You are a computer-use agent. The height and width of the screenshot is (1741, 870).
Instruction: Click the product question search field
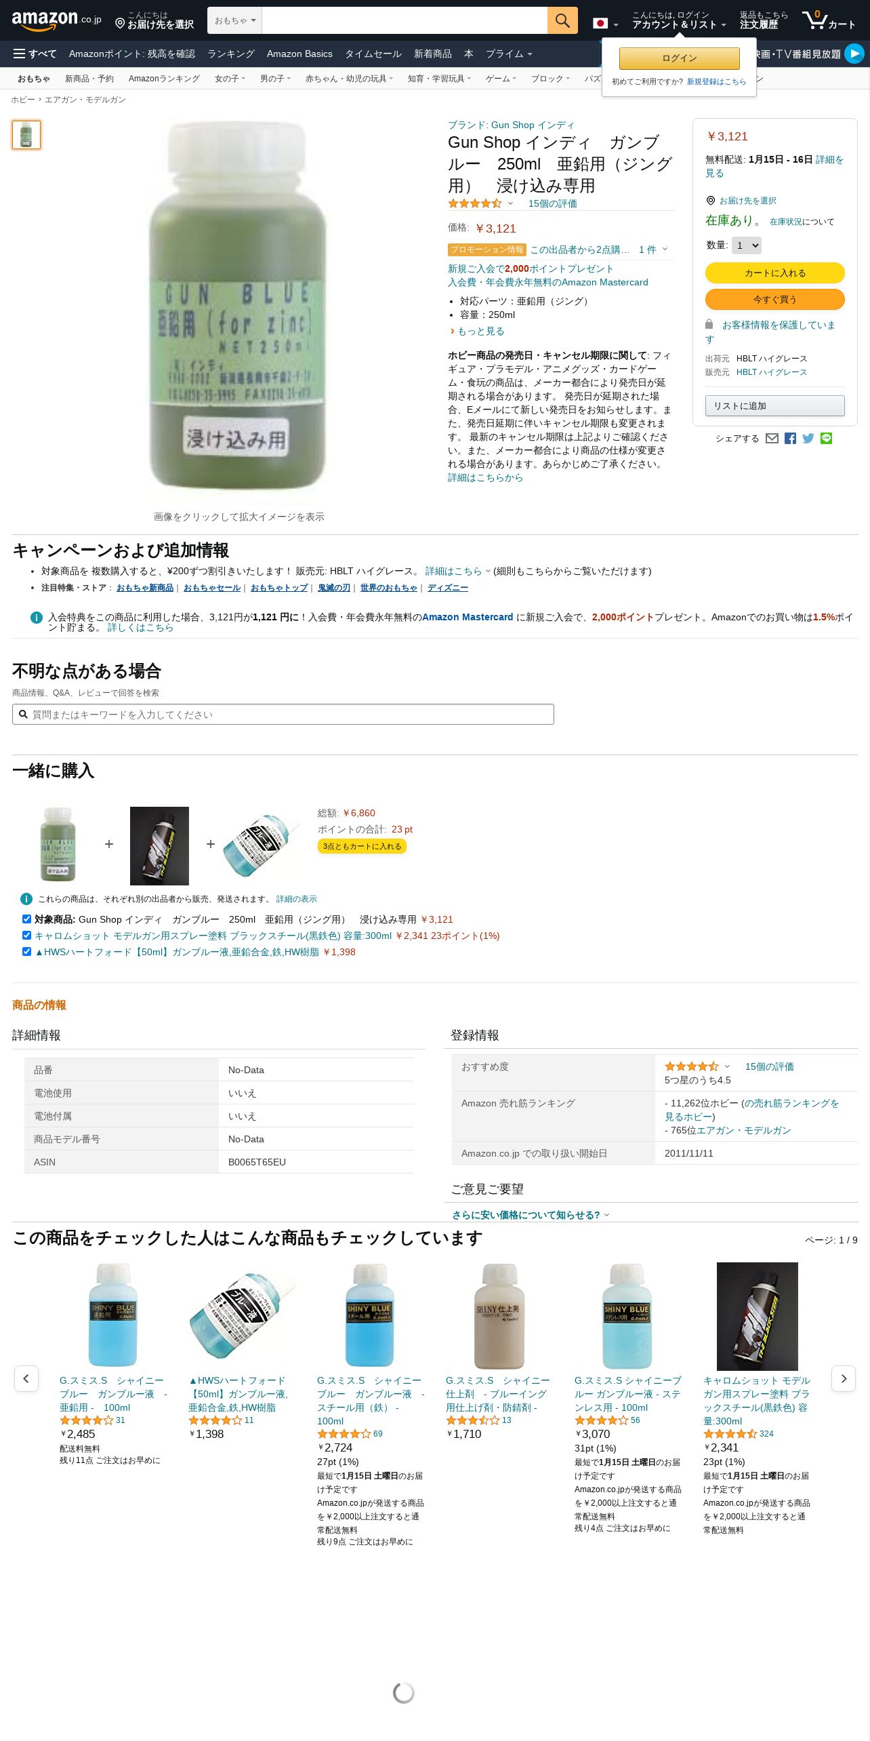click(x=283, y=714)
